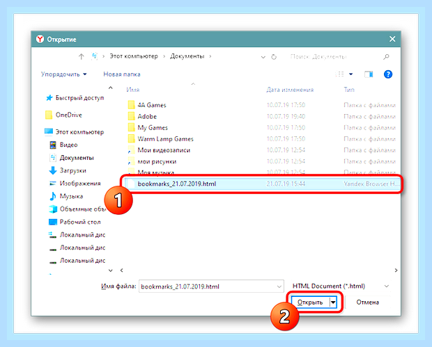Open the Упорядочить menu
Image resolution: width=432 pixels, height=347 pixels.
(x=64, y=74)
